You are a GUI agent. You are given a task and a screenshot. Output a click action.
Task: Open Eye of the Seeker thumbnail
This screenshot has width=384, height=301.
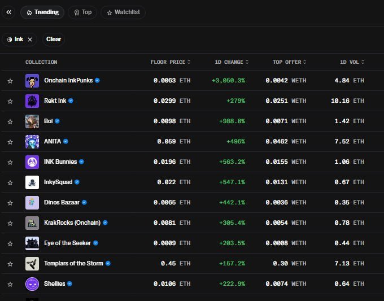click(32, 243)
